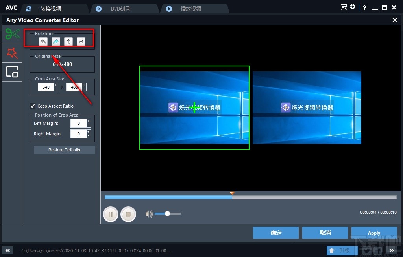Viewport: 403px width, 257px height.
Task: Apply the video edits
Action: (374, 232)
